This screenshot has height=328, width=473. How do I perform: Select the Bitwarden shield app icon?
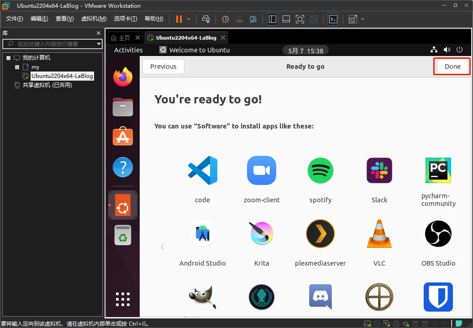(x=438, y=297)
